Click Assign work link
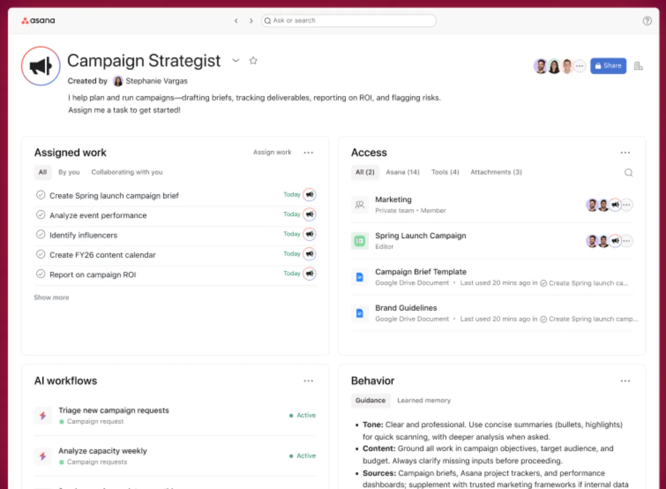The image size is (666, 489). (x=272, y=152)
